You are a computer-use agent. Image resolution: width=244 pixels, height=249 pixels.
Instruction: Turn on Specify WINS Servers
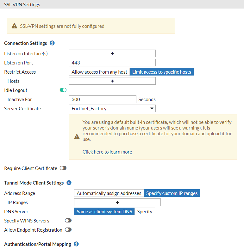pos(68,221)
